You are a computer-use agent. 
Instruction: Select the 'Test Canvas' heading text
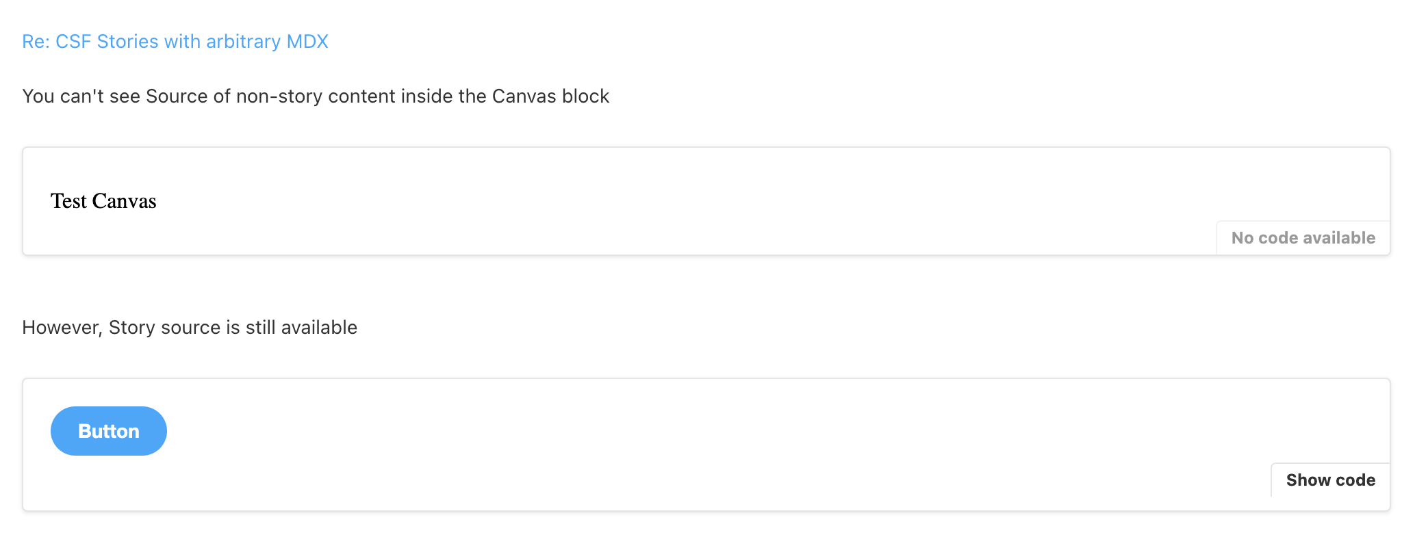pyautogui.click(x=103, y=200)
